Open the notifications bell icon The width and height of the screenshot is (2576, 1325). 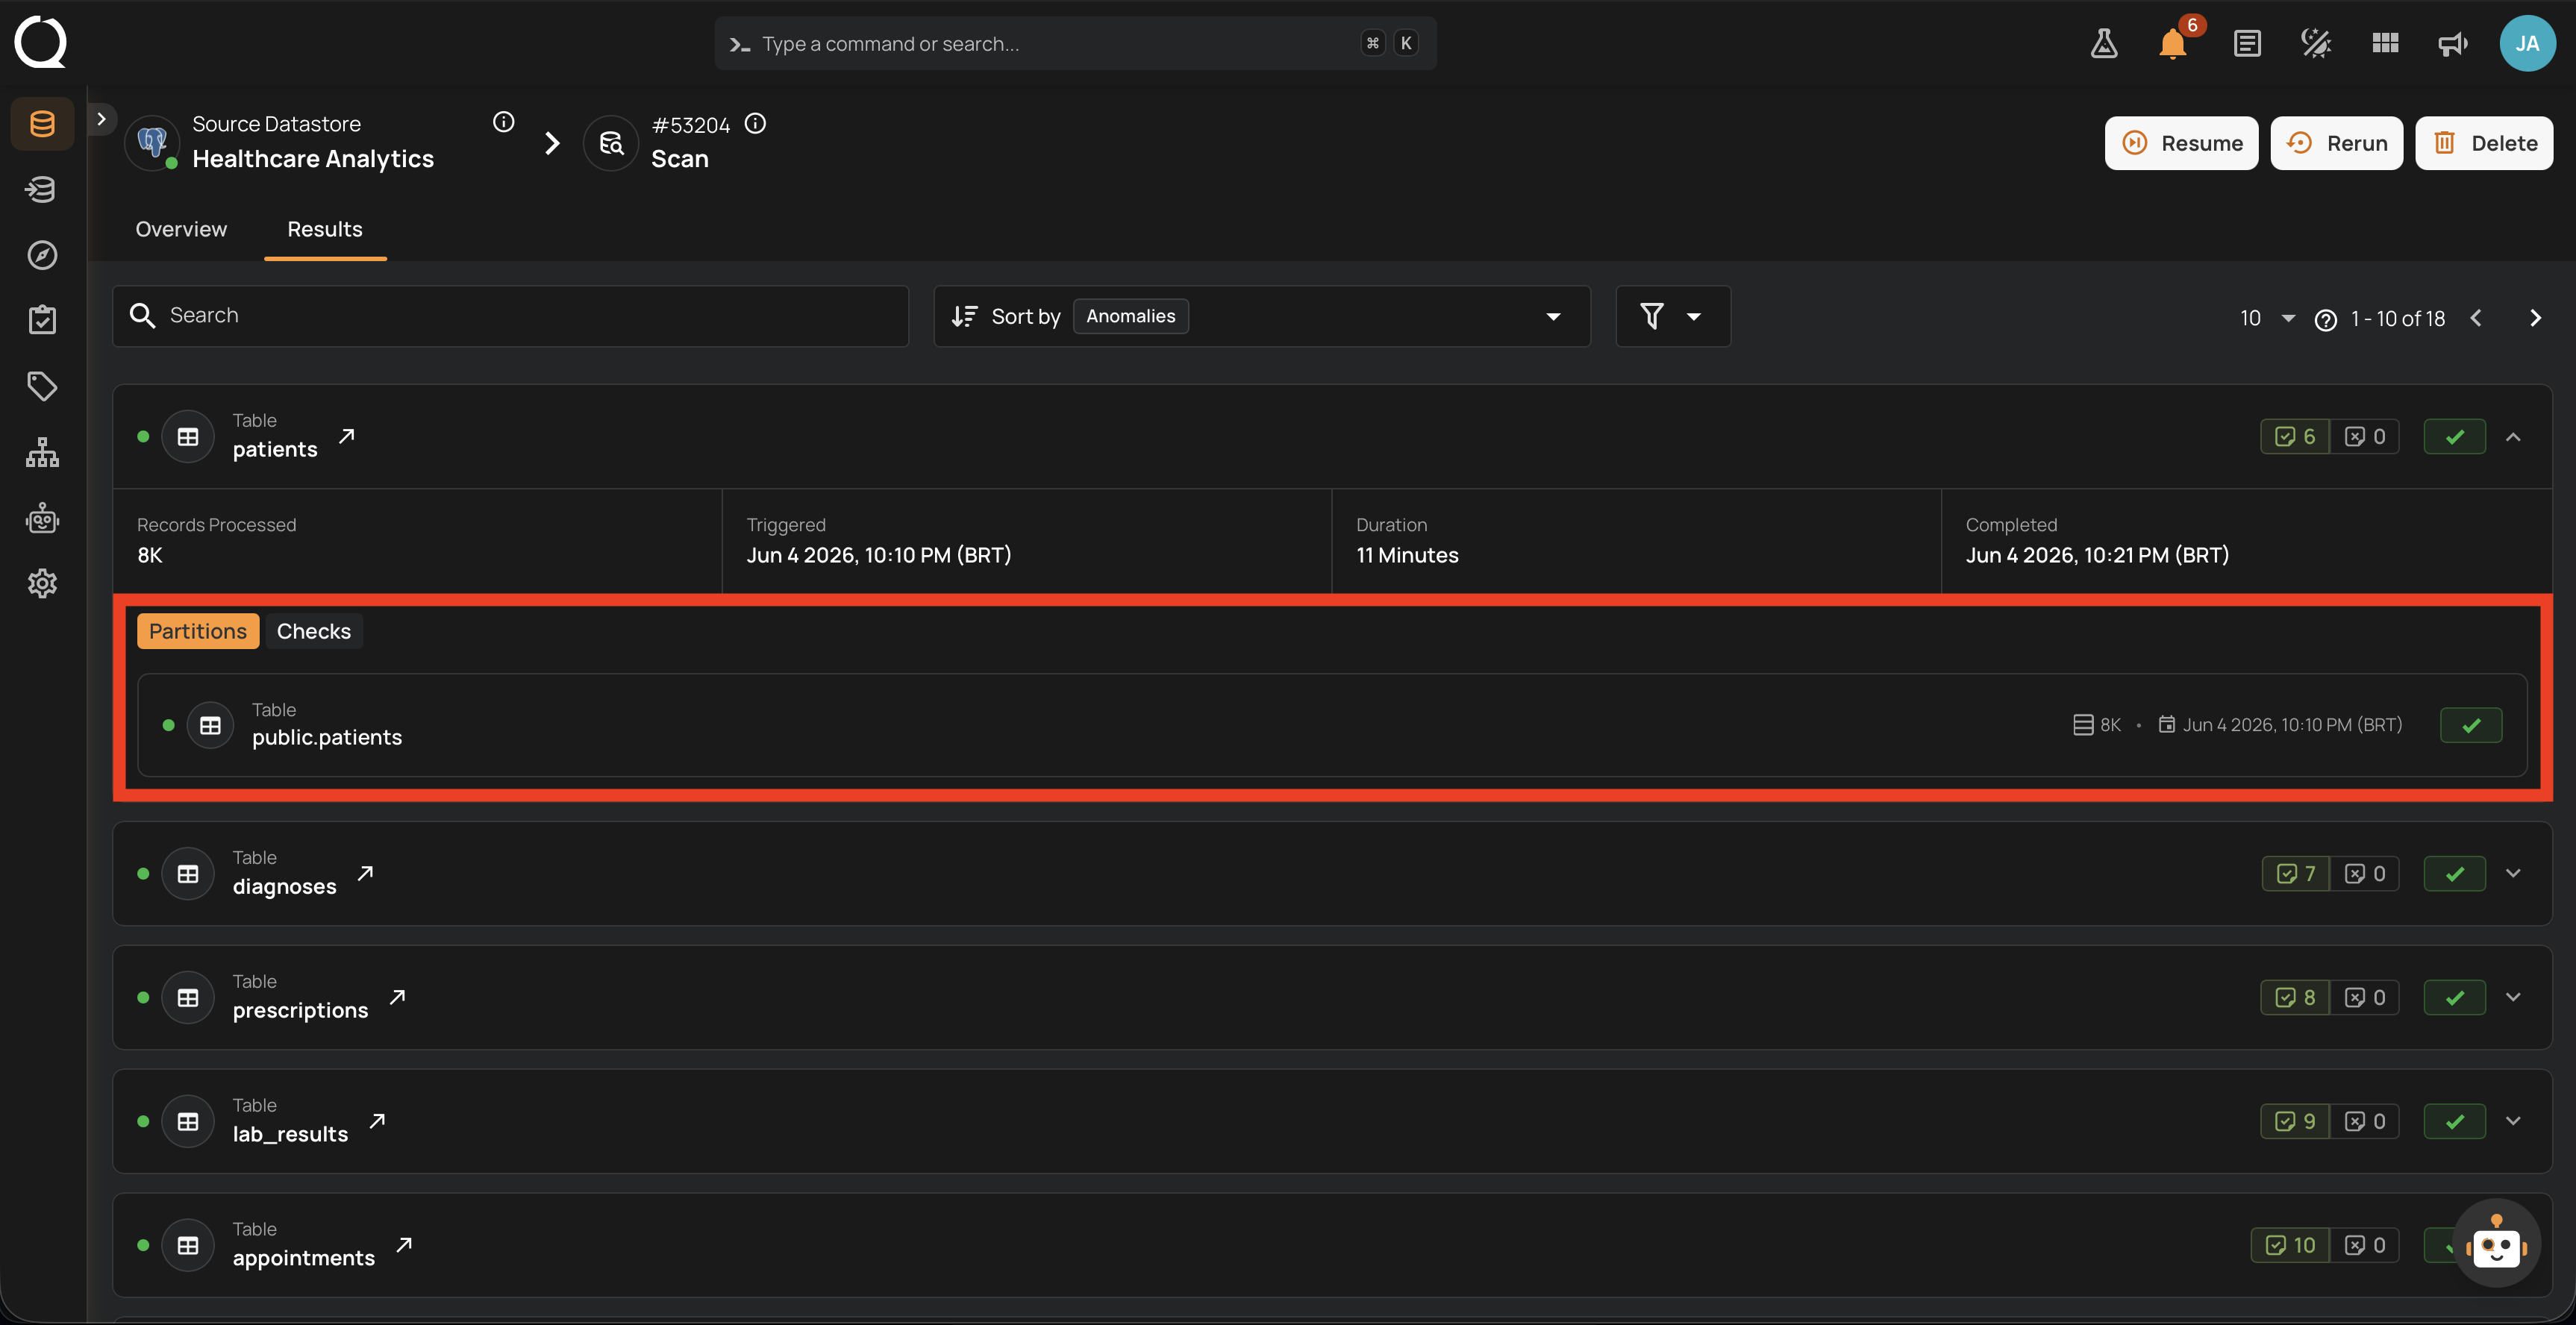2172,43
